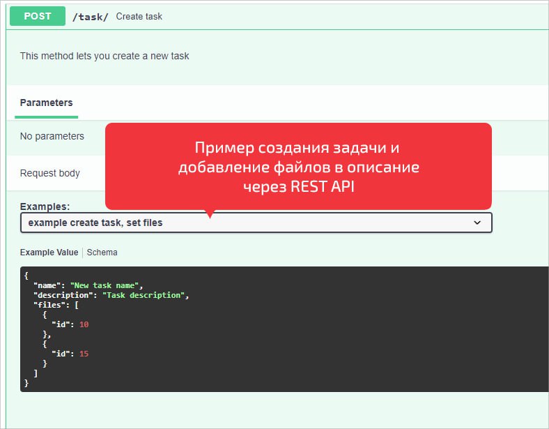This screenshot has height=429, width=549.
Task: Click the Request body section label
Action: pyautogui.click(x=50, y=173)
